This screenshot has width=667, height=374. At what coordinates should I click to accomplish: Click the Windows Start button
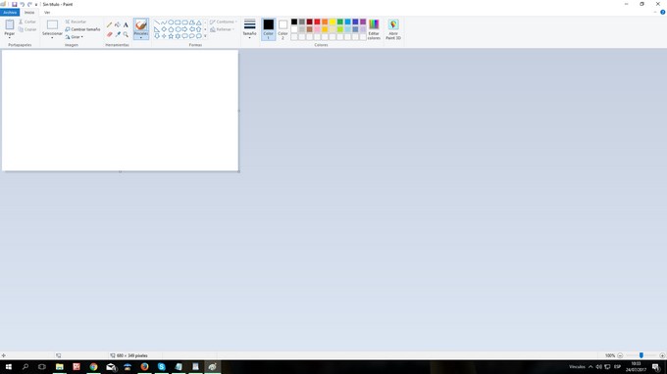pos(8,367)
